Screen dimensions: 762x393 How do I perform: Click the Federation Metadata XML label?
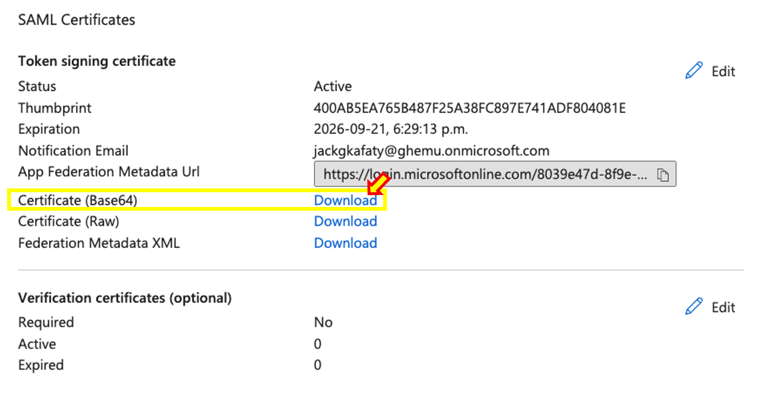[99, 243]
